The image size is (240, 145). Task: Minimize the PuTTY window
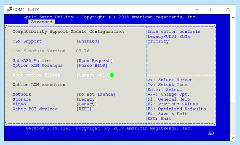point(197,10)
